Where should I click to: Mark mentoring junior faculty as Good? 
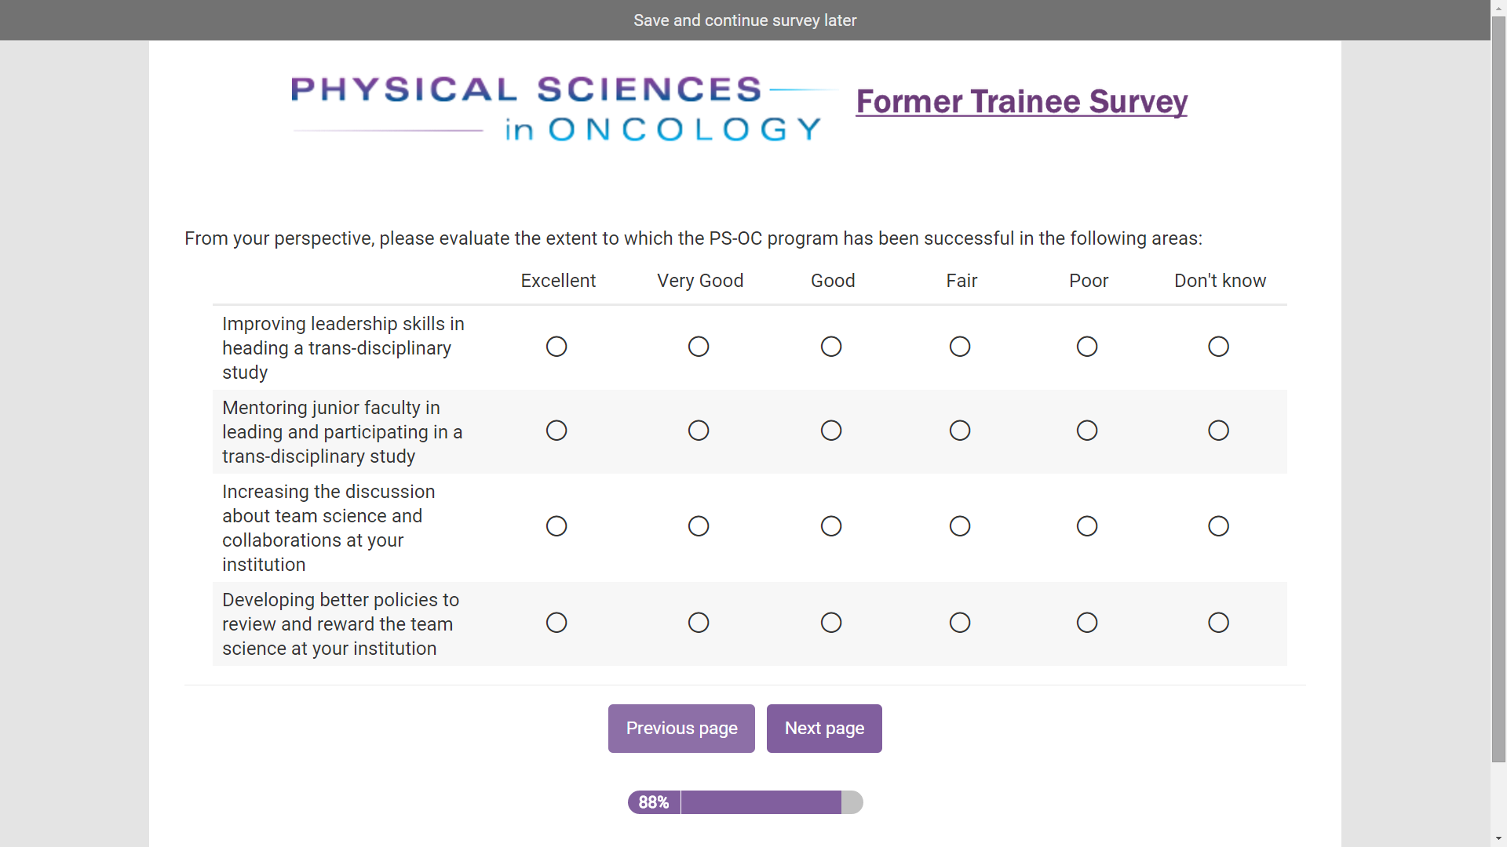[831, 431]
